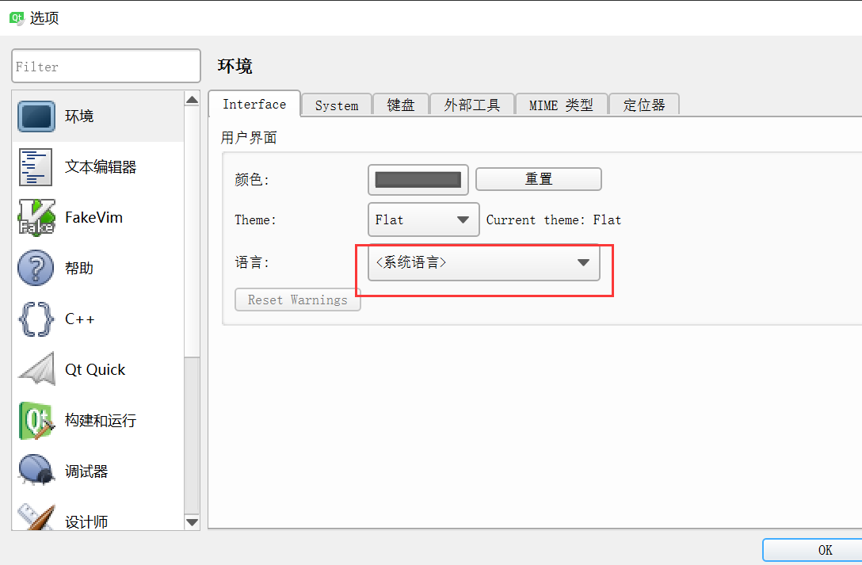The image size is (862, 565).
Task: Switch to the MIME 类型 tab
Action: (x=561, y=105)
